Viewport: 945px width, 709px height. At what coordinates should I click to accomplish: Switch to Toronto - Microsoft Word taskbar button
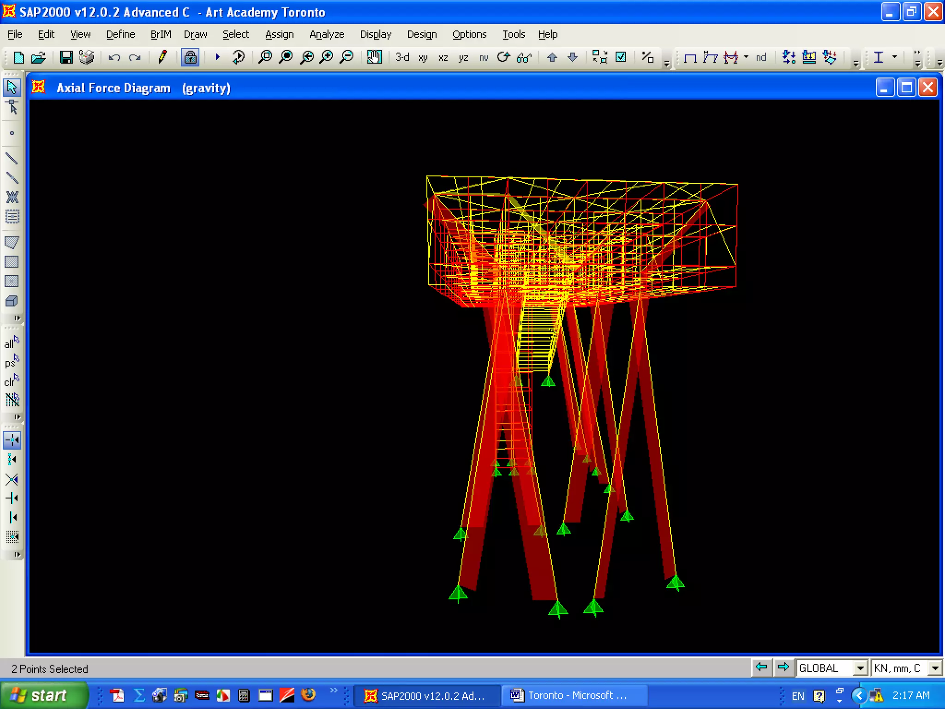coord(571,695)
